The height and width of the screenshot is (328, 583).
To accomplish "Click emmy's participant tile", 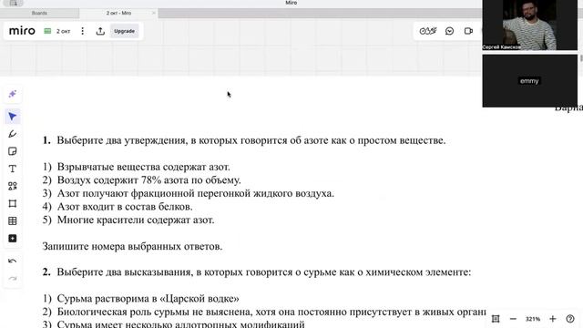I will 530,81.
